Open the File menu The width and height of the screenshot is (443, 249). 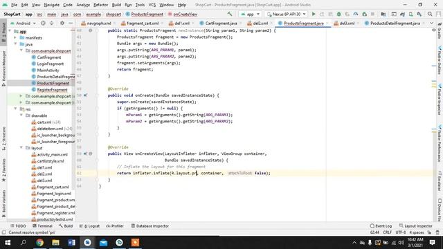pyautogui.click(x=14, y=5)
